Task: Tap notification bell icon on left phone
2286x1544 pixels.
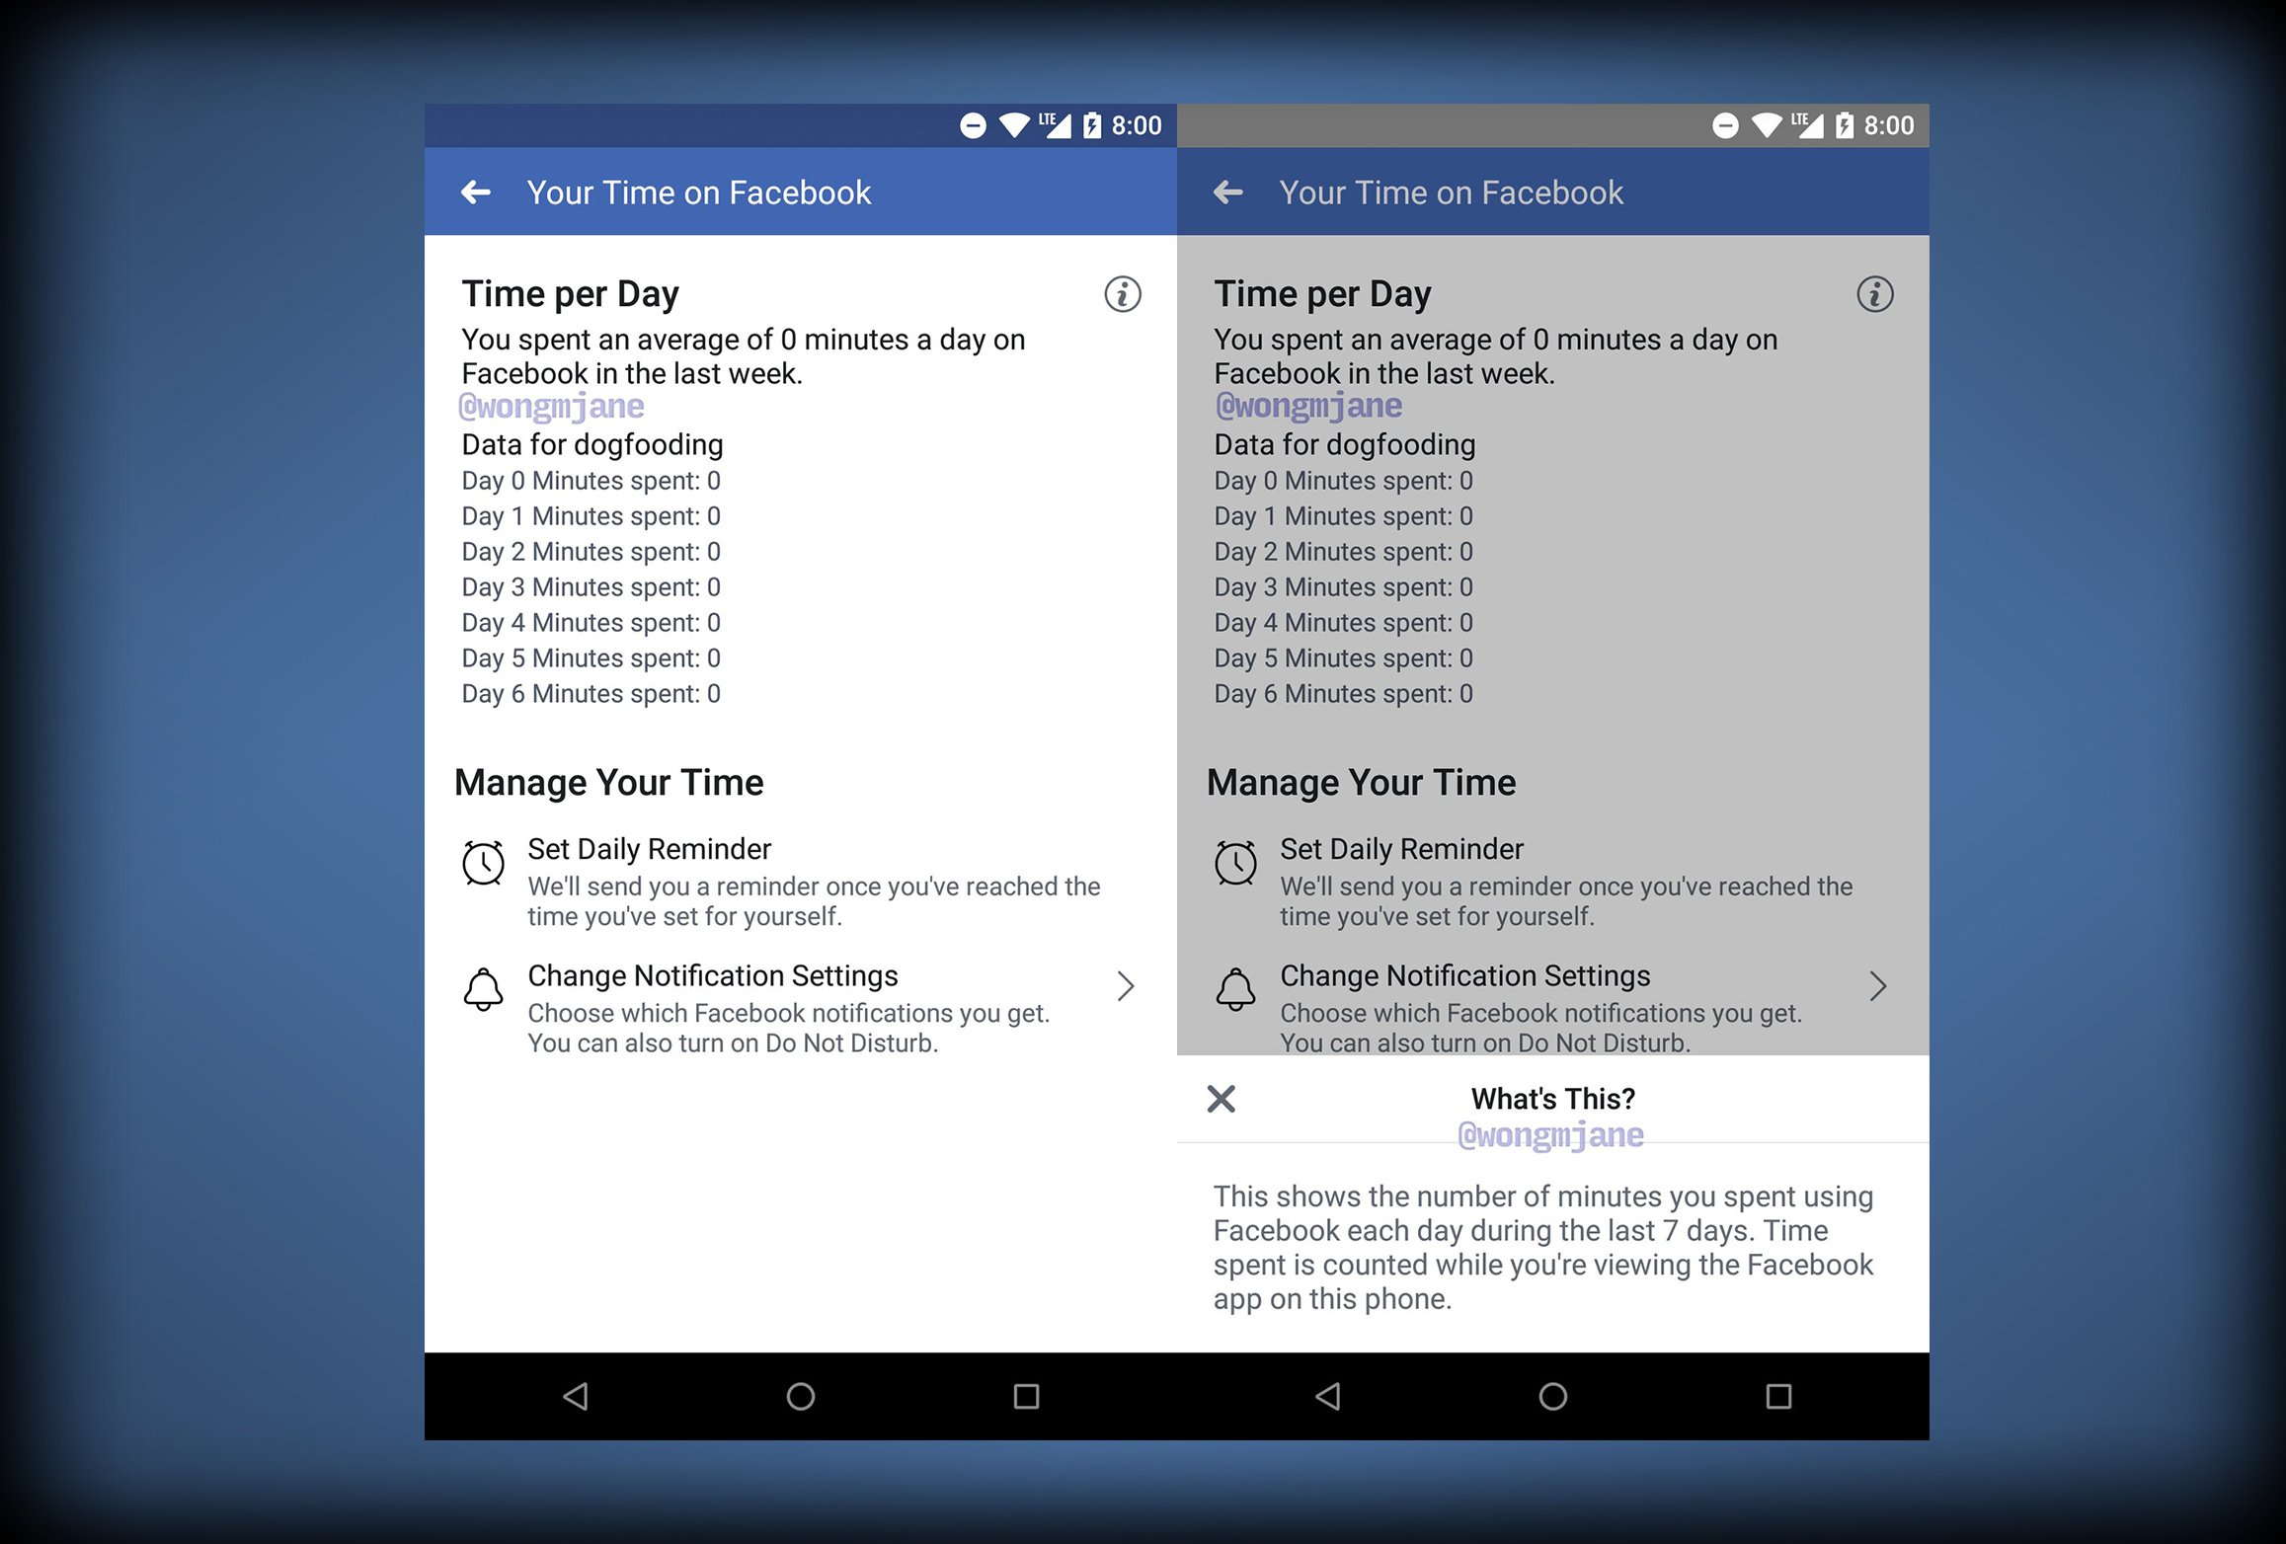Action: coord(484,988)
